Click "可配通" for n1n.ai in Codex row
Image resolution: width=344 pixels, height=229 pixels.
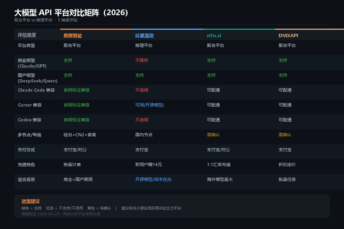tap(213, 120)
